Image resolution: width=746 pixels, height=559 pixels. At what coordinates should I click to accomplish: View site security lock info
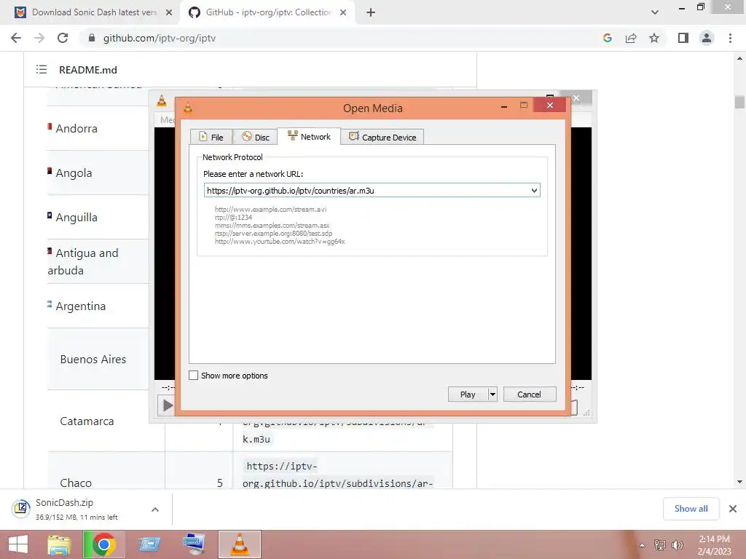pos(92,38)
